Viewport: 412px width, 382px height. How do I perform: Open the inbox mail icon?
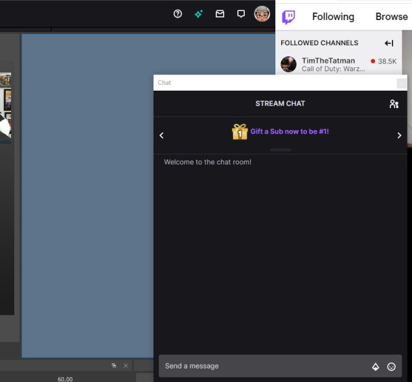(220, 14)
